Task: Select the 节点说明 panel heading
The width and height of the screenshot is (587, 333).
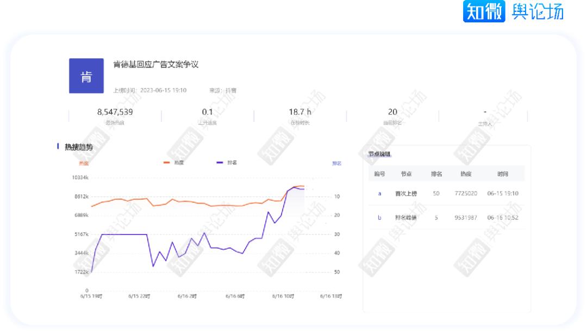Action: 379,154
